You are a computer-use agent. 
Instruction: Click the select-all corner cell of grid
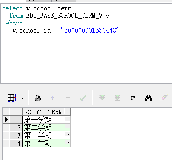pyautogui.click(x=6, y=112)
